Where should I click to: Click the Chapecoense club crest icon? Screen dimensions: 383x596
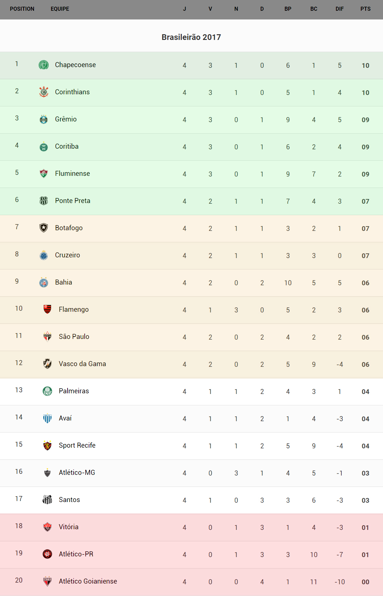pos(44,65)
